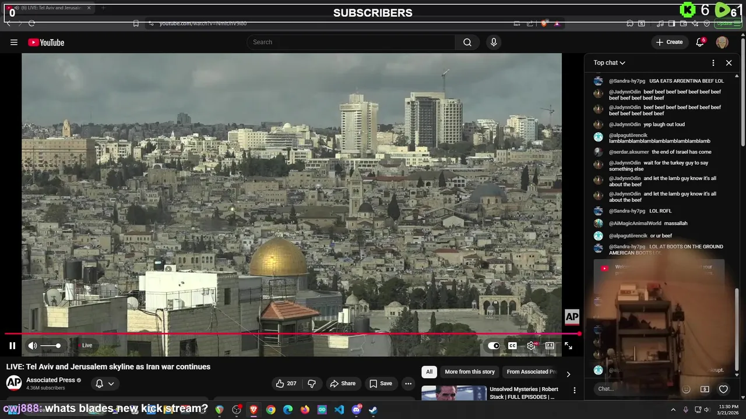Bookmark this page icon
Image resolution: width=746 pixels, height=419 pixels.
(136, 23)
